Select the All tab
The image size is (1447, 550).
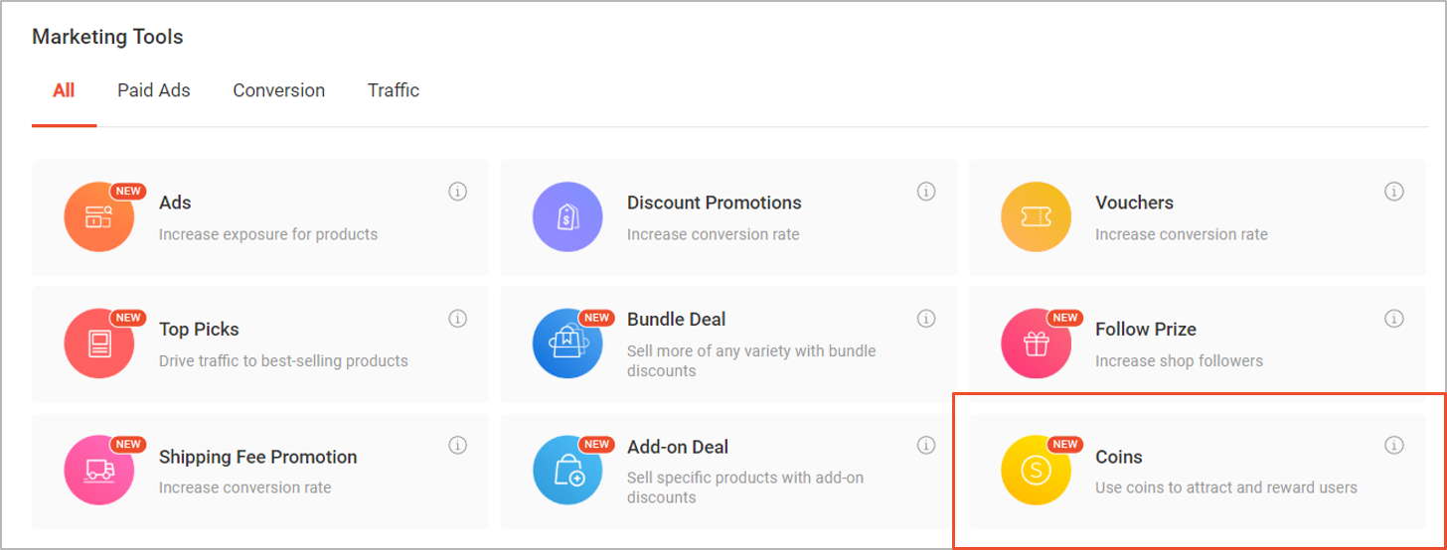tap(64, 90)
